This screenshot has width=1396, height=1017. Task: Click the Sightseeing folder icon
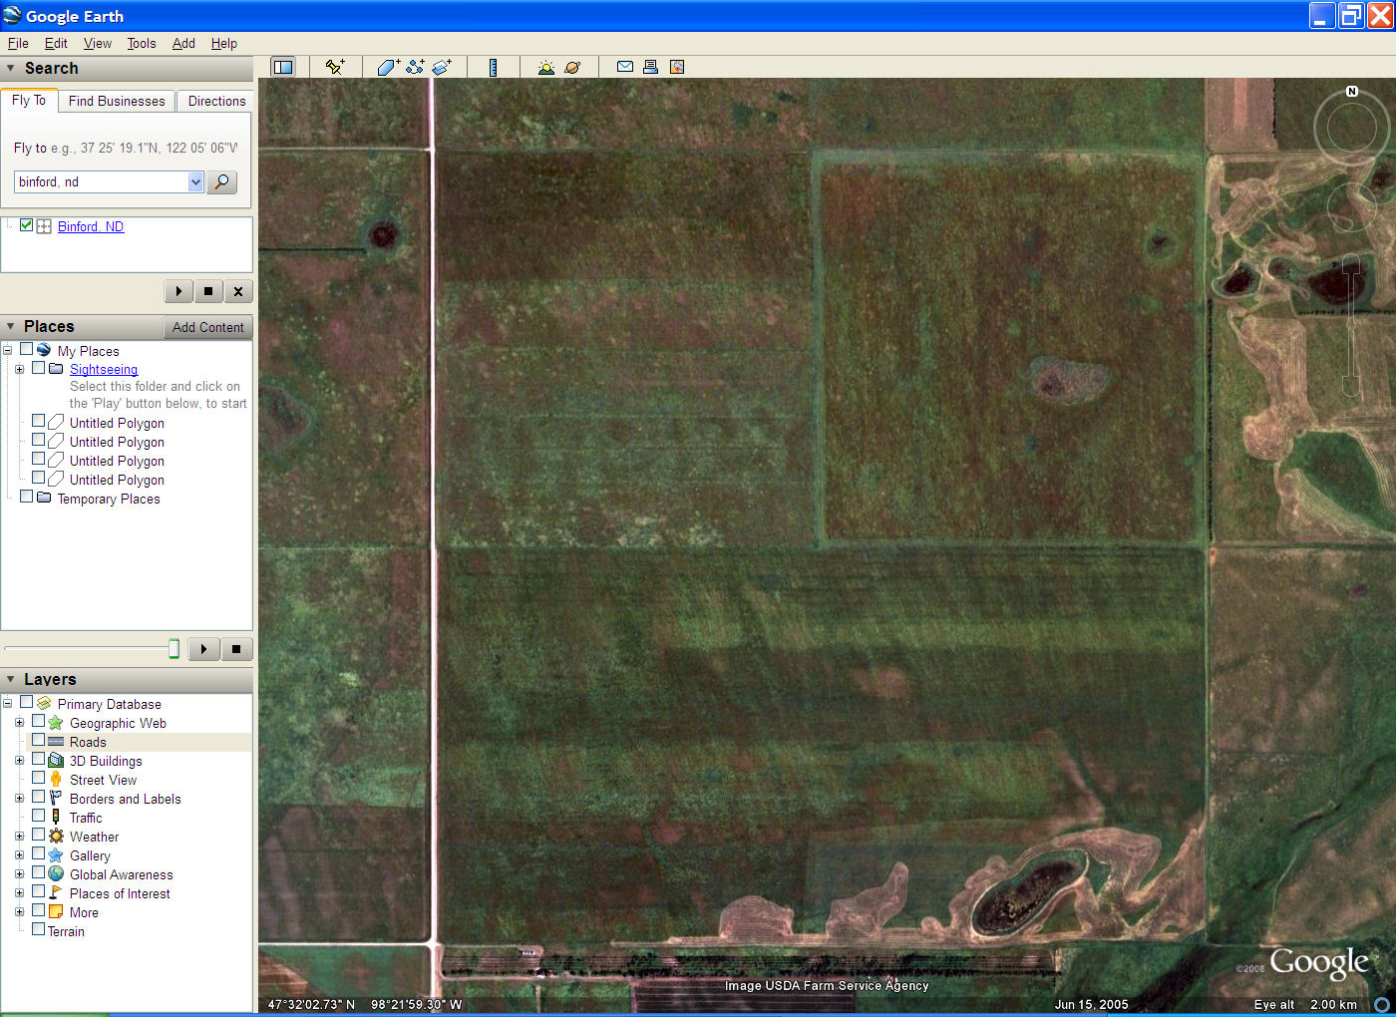(x=56, y=369)
